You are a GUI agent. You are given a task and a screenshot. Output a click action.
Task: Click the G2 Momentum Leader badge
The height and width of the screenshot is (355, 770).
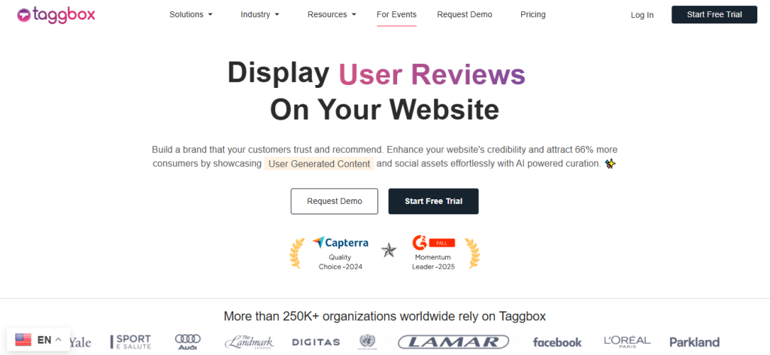(x=433, y=253)
